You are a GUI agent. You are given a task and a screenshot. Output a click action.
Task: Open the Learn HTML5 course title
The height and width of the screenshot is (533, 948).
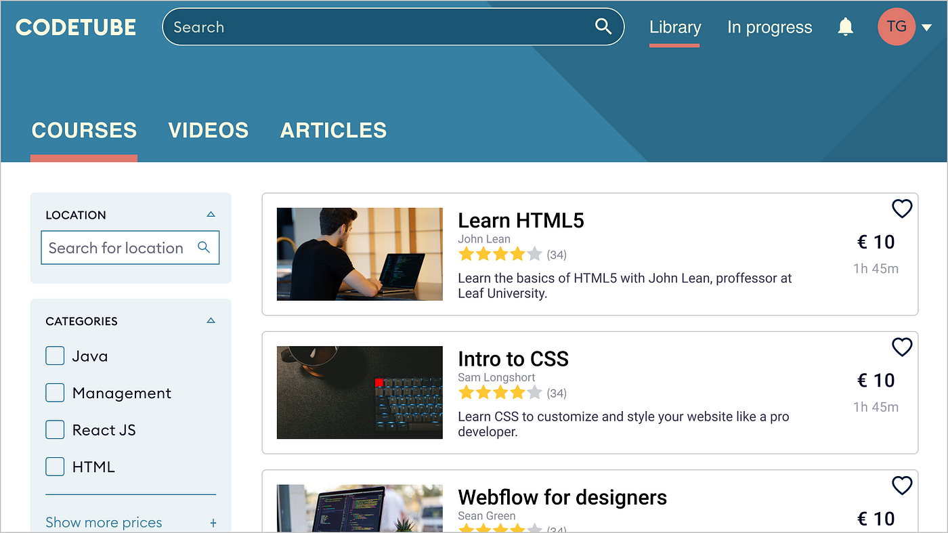coord(521,220)
